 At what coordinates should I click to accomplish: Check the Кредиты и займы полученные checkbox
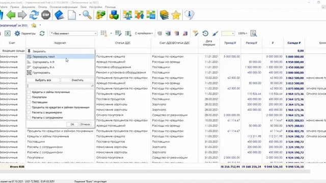point(29,92)
